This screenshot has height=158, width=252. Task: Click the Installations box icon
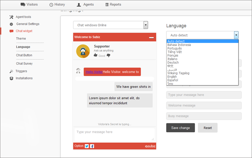[11, 78]
